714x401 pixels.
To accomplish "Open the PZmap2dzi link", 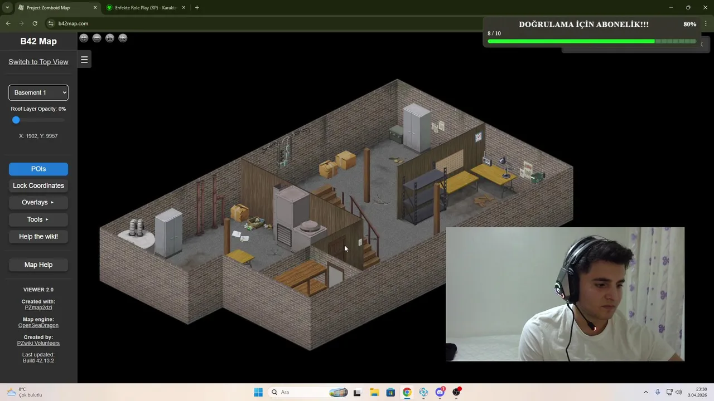I will (38, 307).
